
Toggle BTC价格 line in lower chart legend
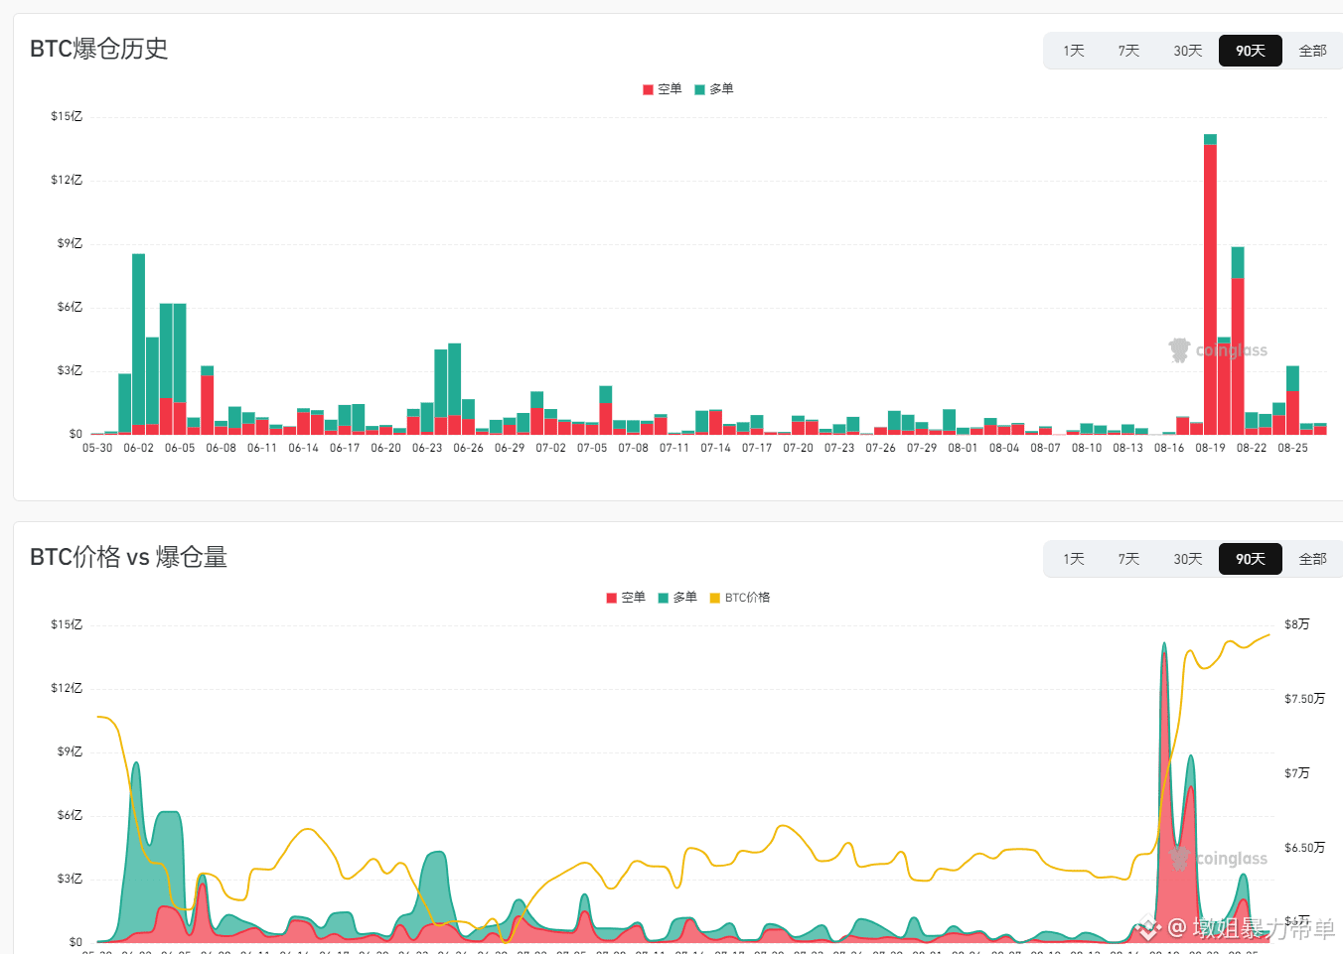740,598
